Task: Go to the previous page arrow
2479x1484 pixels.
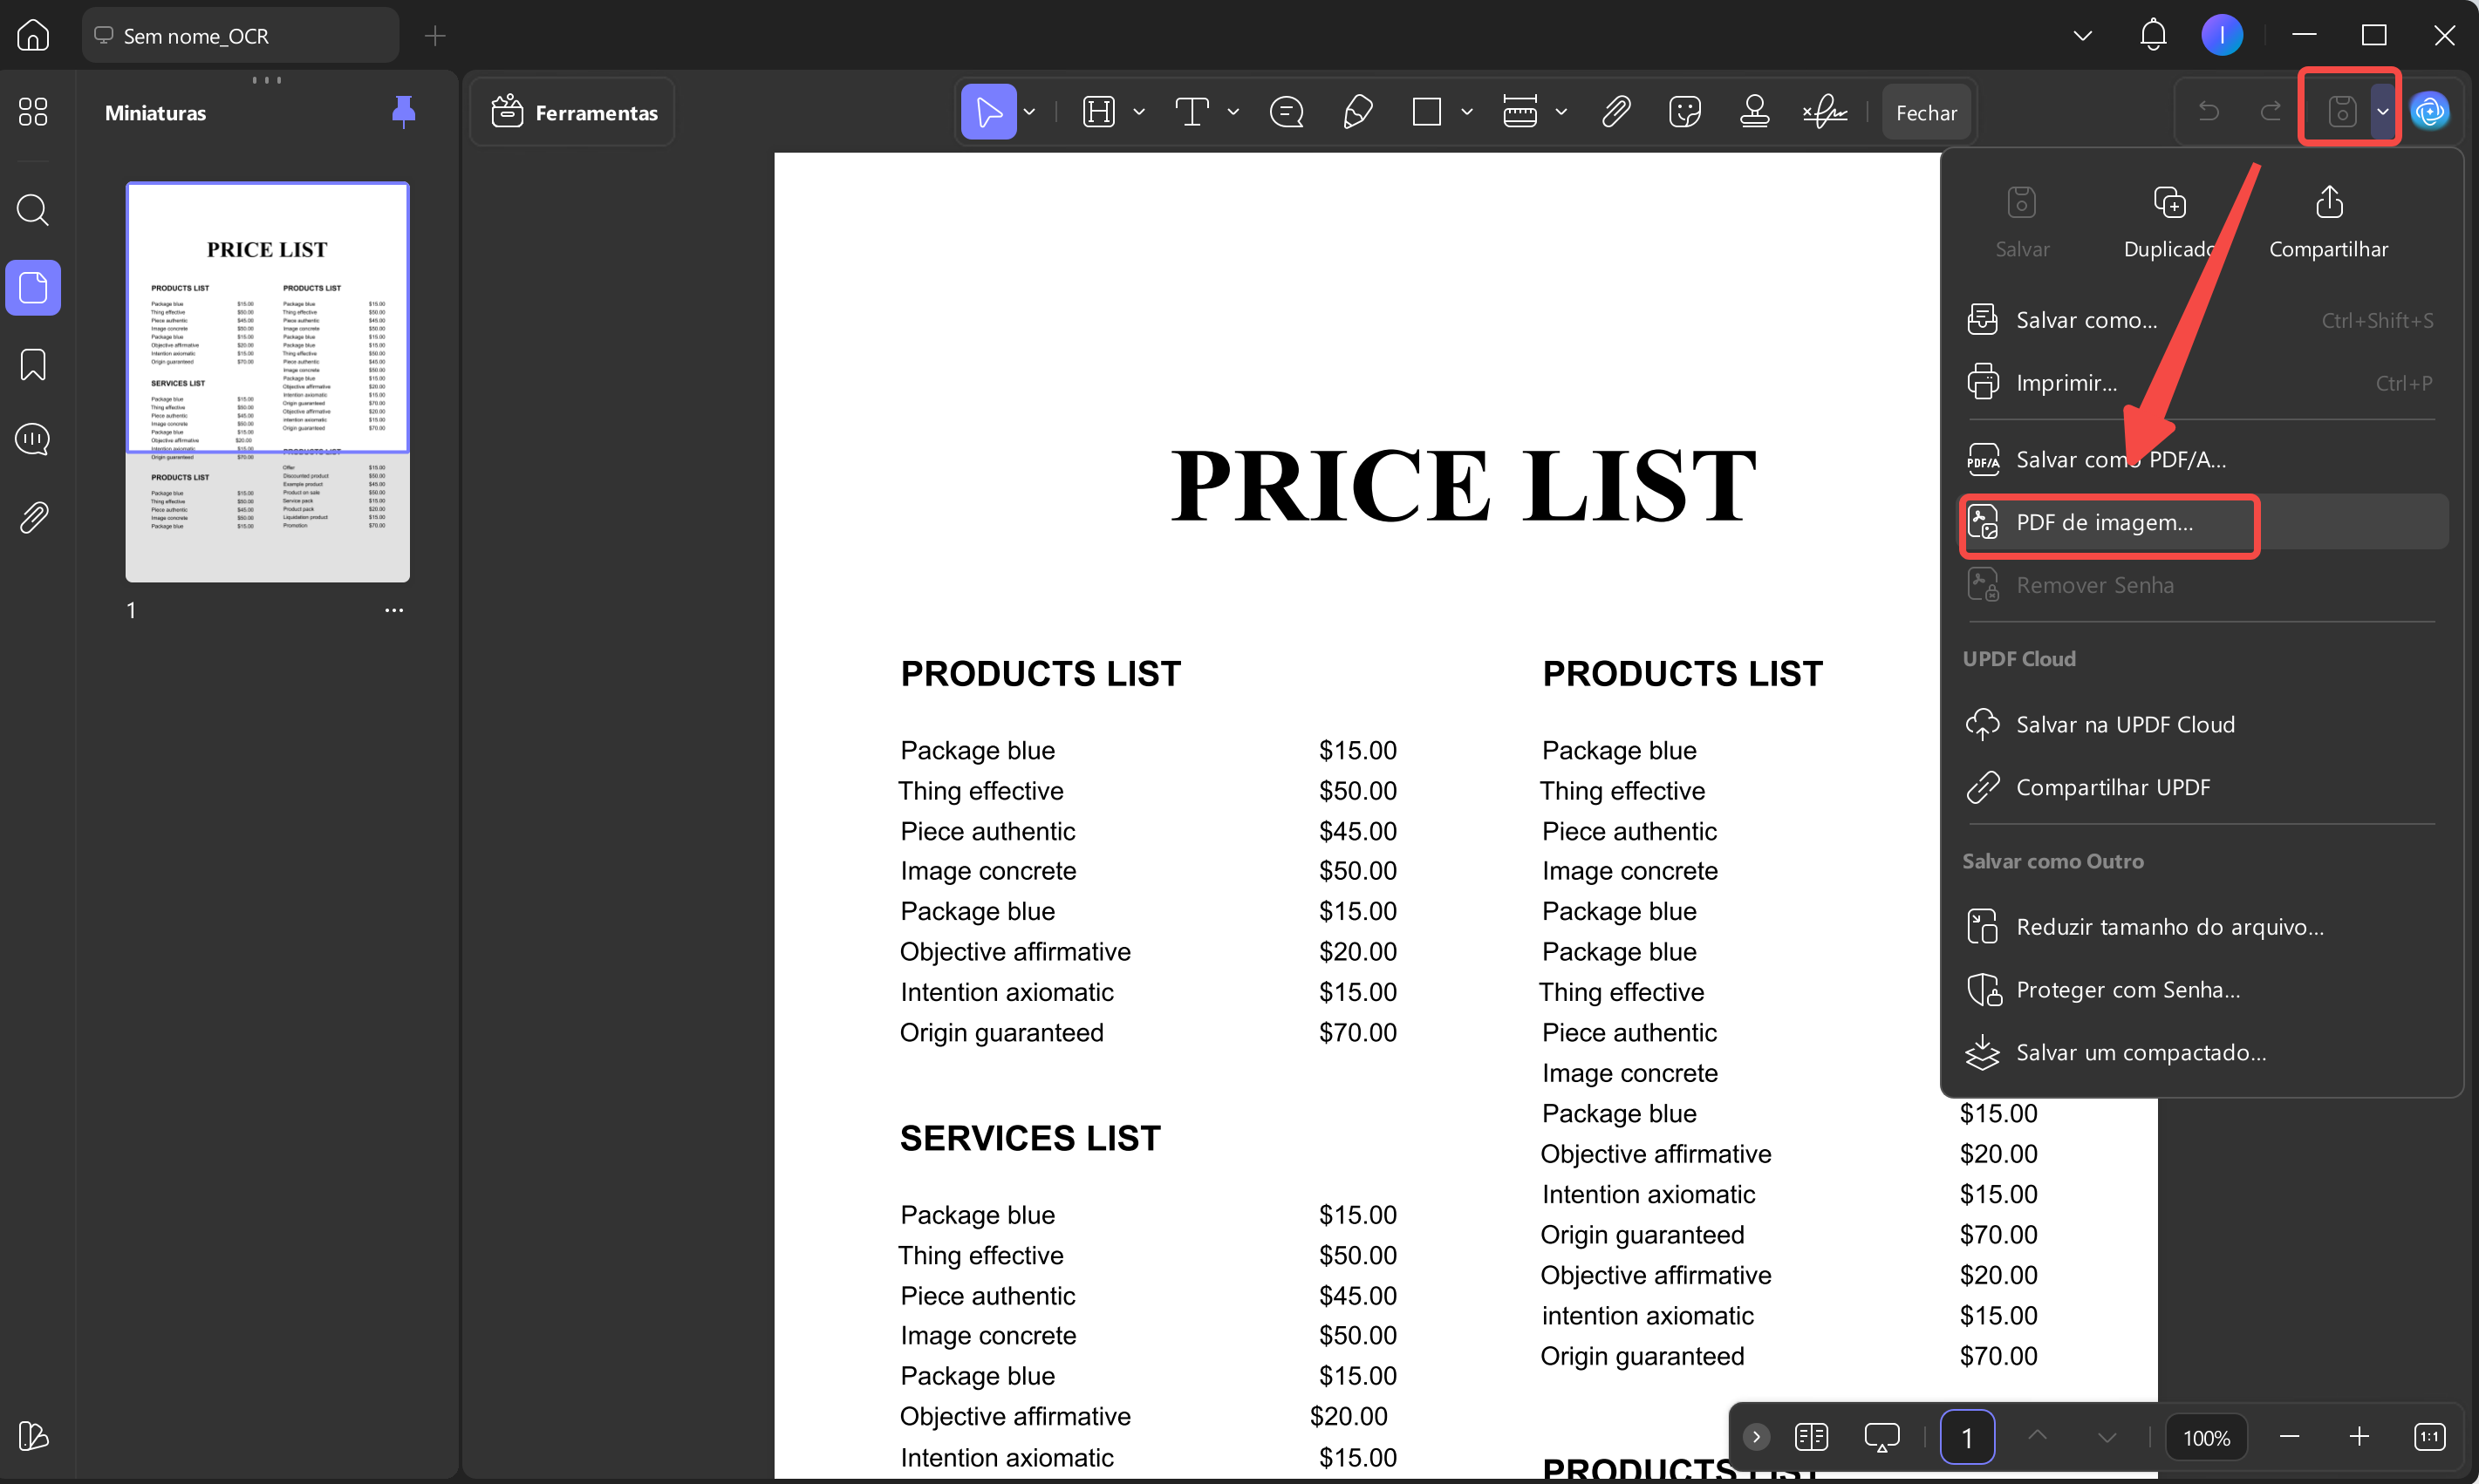Action: 2037,1437
